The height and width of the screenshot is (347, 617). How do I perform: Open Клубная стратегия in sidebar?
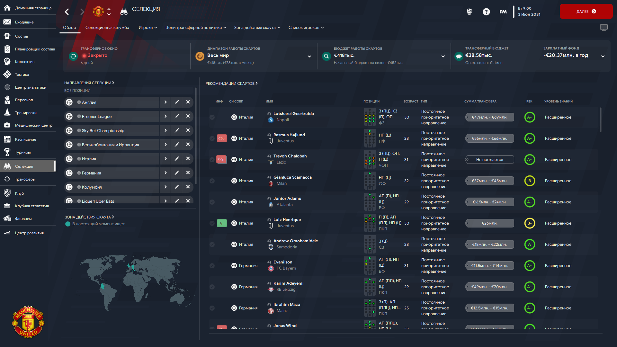point(28,206)
